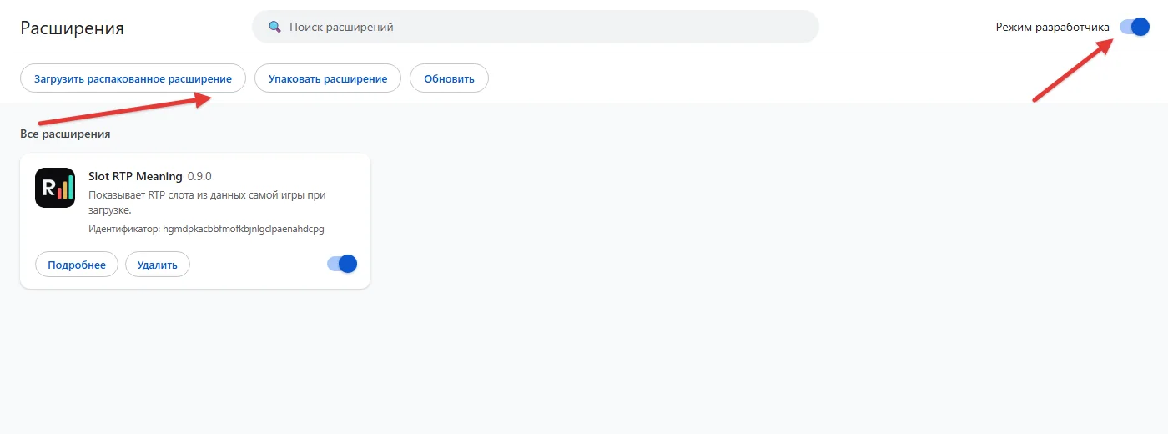The width and height of the screenshot is (1168, 434).
Task: Click the "Обновить" button
Action: click(x=449, y=78)
